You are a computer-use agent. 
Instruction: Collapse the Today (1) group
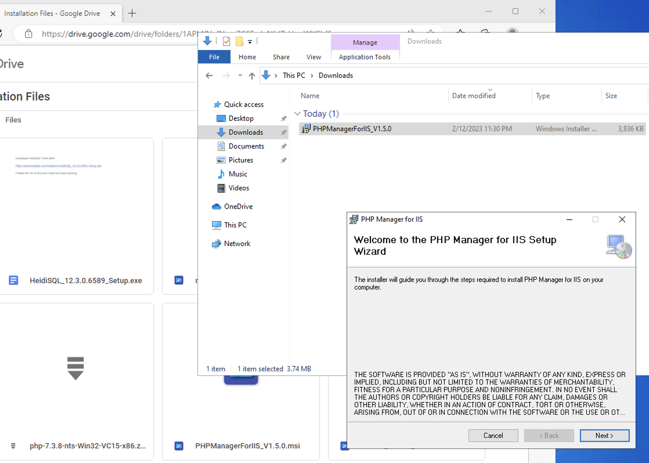click(x=297, y=114)
